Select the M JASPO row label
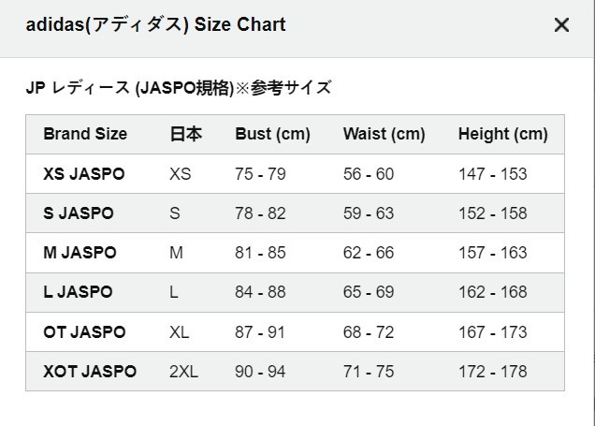This screenshot has width=595, height=426. click(80, 253)
